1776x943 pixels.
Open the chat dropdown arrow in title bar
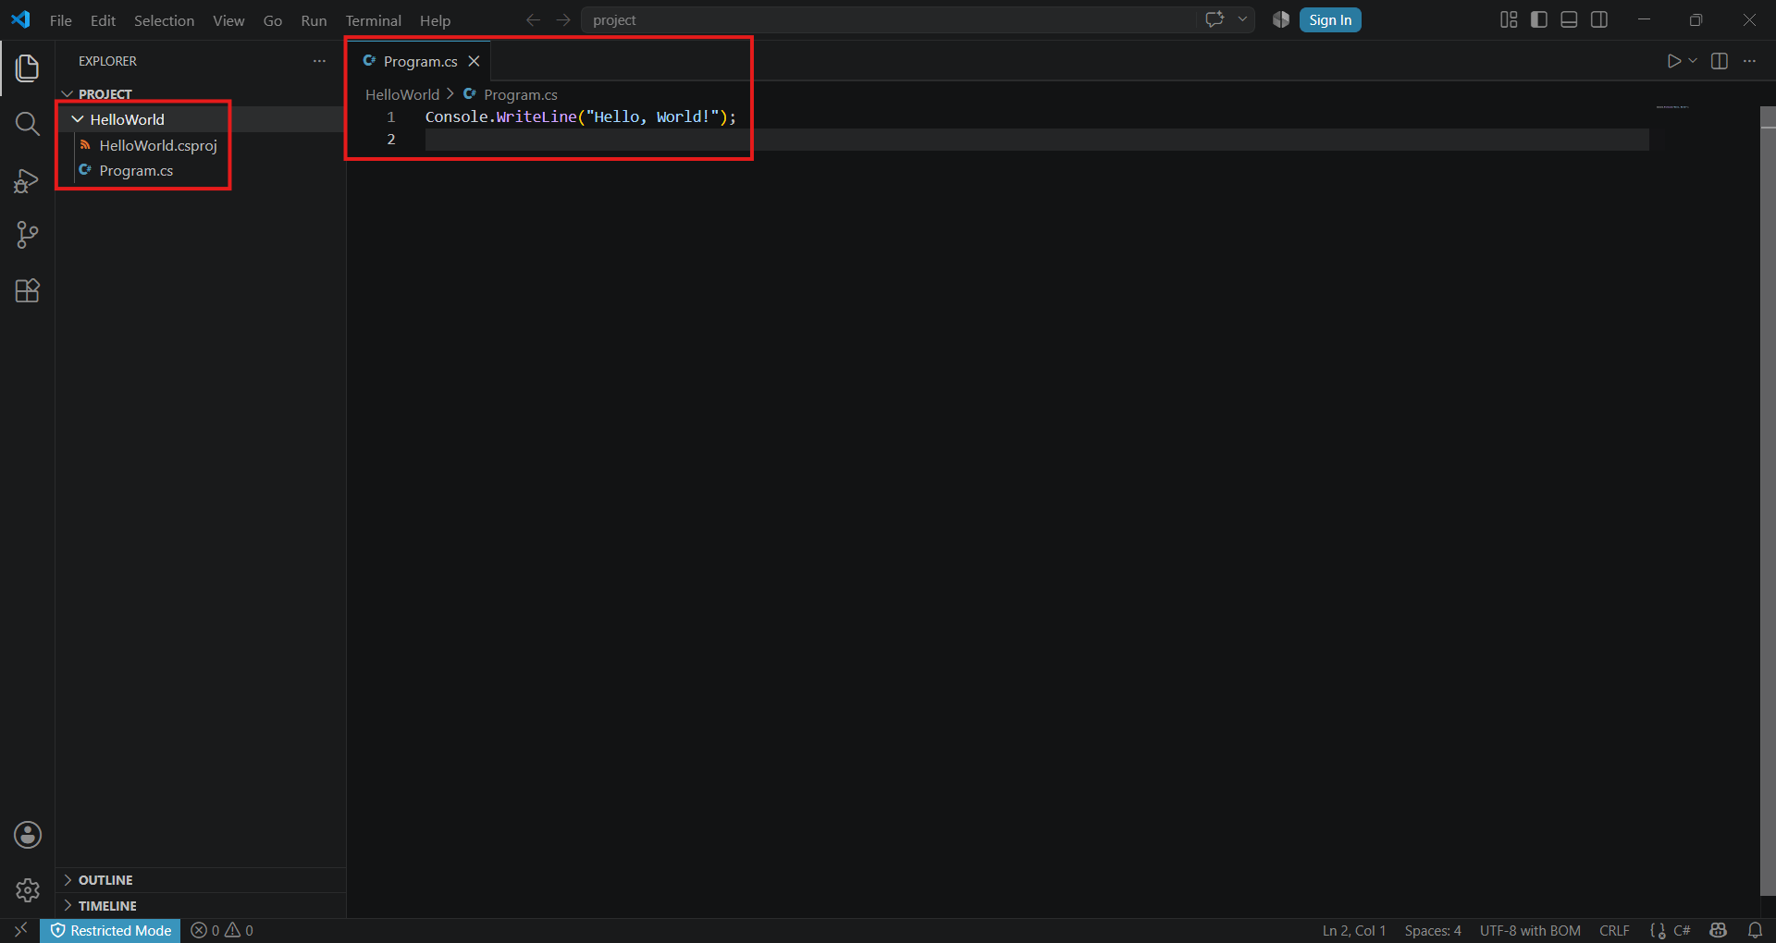(1242, 19)
